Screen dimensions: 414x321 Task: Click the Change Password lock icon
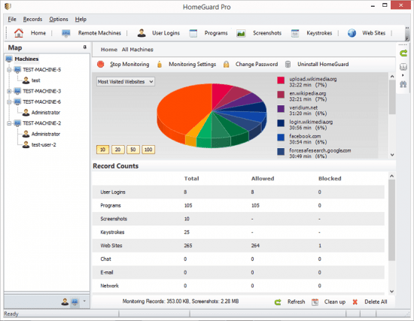point(226,64)
